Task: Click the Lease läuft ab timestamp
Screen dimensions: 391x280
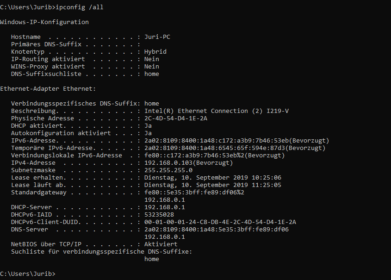Action: click(x=213, y=185)
